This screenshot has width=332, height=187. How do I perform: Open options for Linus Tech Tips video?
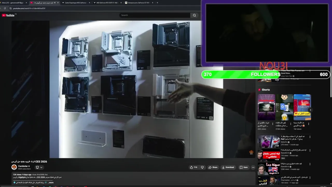(x=310, y=71)
